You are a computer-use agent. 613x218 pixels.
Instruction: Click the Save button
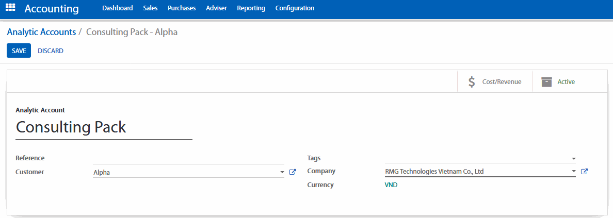pyautogui.click(x=19, y=51)
